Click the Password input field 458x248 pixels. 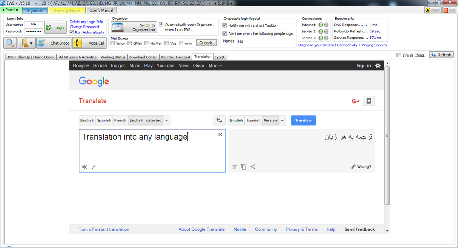34,32
